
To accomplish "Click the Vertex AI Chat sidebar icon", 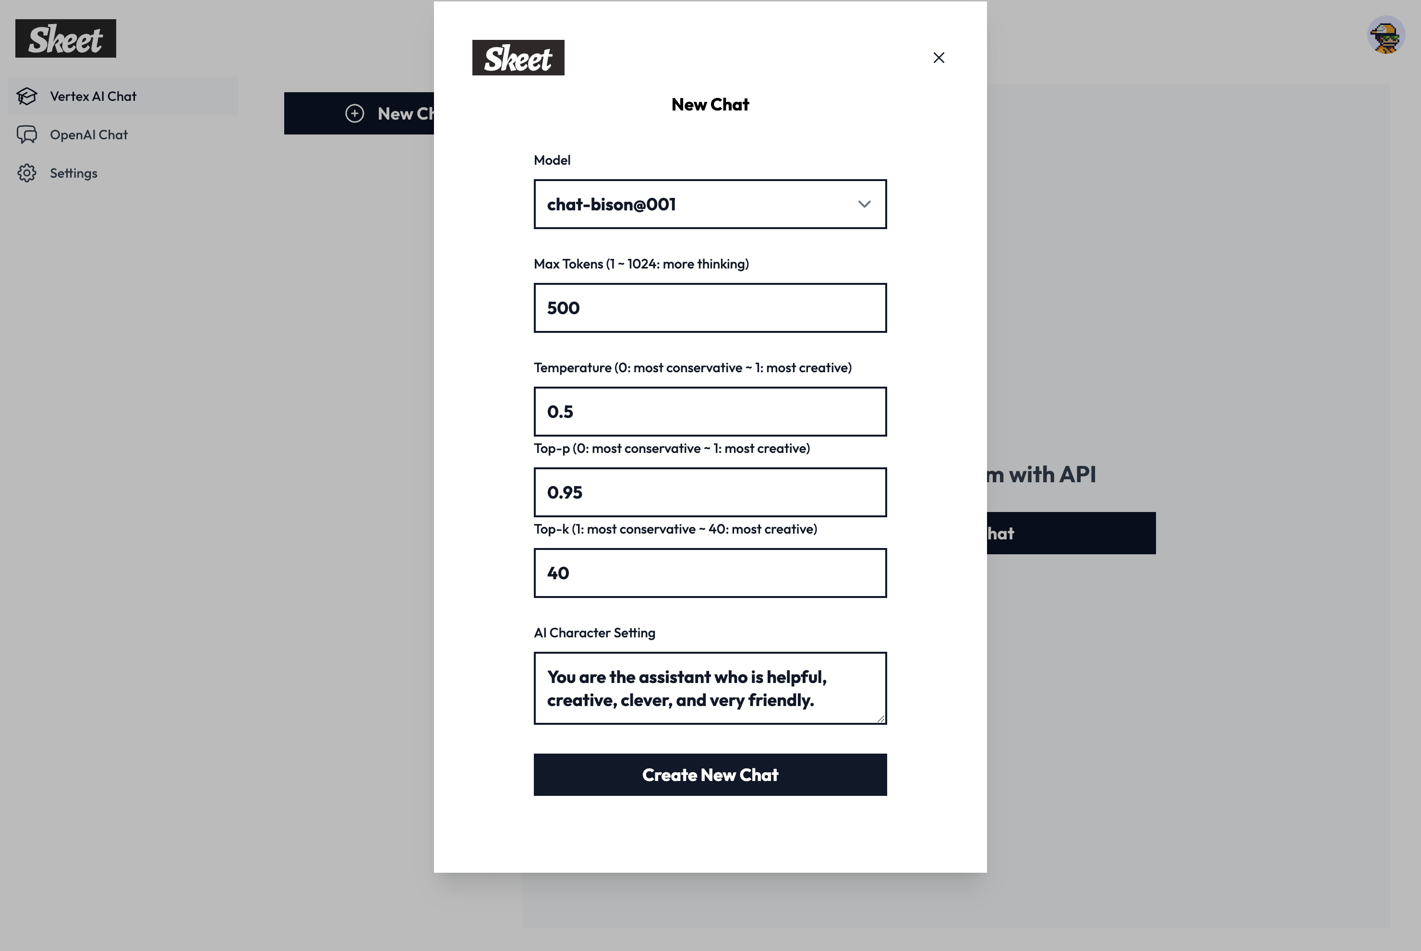I will pos(26,96).
